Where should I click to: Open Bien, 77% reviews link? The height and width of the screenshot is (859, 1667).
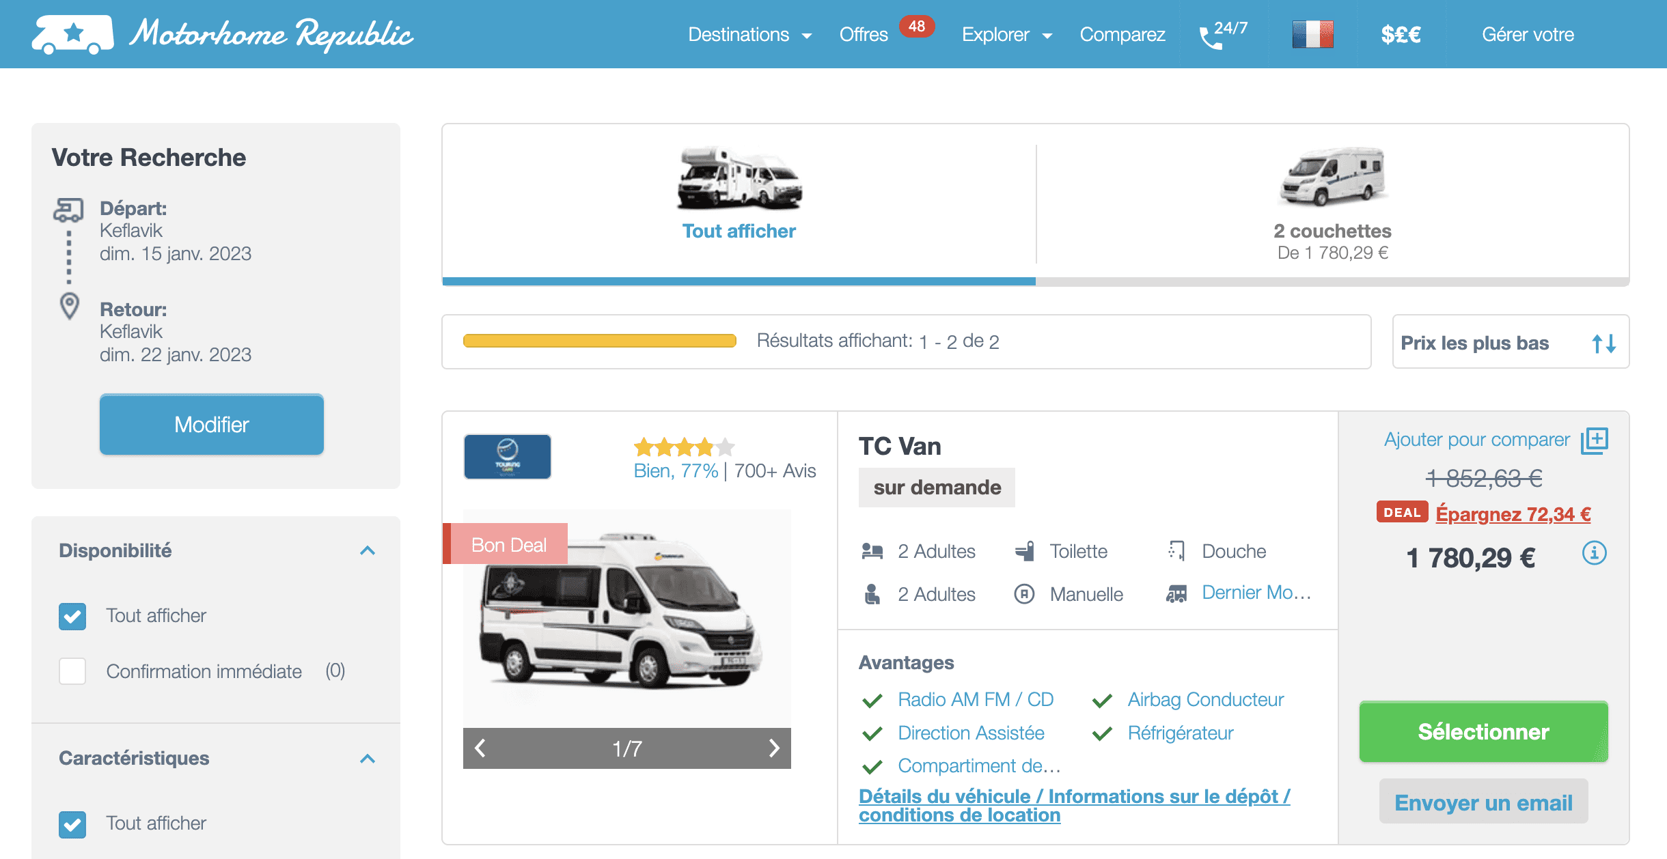(x=676, y=470)
